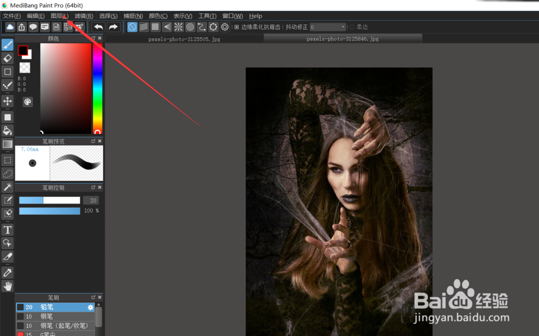The height and width of the screenshot is (336, 539).
Task: Select the 钢笔 brush row
Action: pos(55,317)
